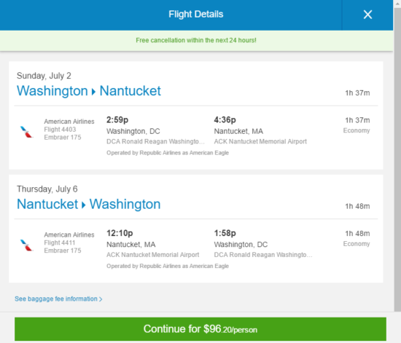Continue for $96.20 per person
Screen dimensions: 401x343
point(200,329)
